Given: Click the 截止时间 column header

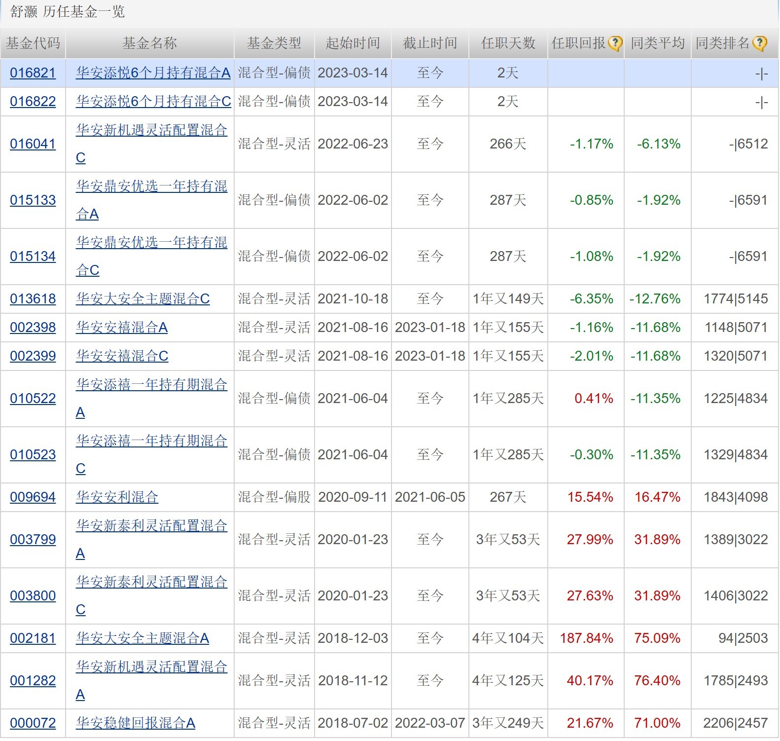Looking at the screenshot, I should click(x=430, y=43).
